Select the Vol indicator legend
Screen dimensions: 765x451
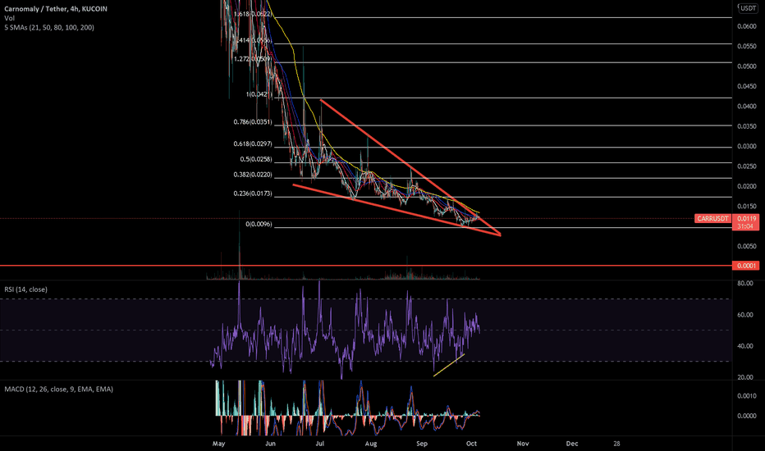coord(9,18)
